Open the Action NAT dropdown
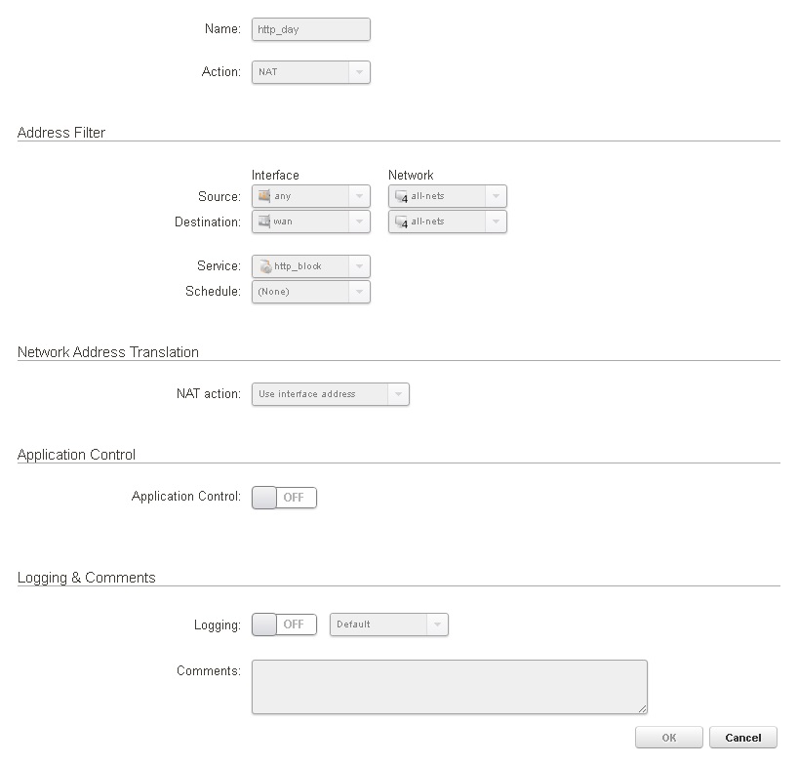Image resolution: width=798 pixels, height=765 pixels. point(359,72)
